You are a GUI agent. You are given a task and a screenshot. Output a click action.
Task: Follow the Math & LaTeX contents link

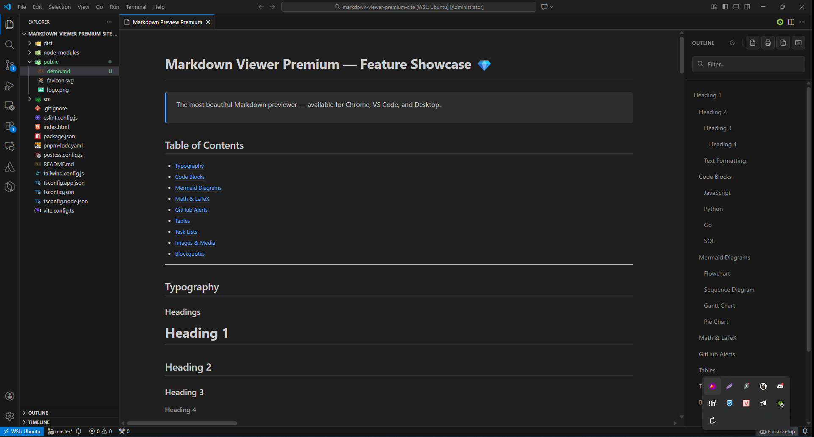click(x=192, y=199)
